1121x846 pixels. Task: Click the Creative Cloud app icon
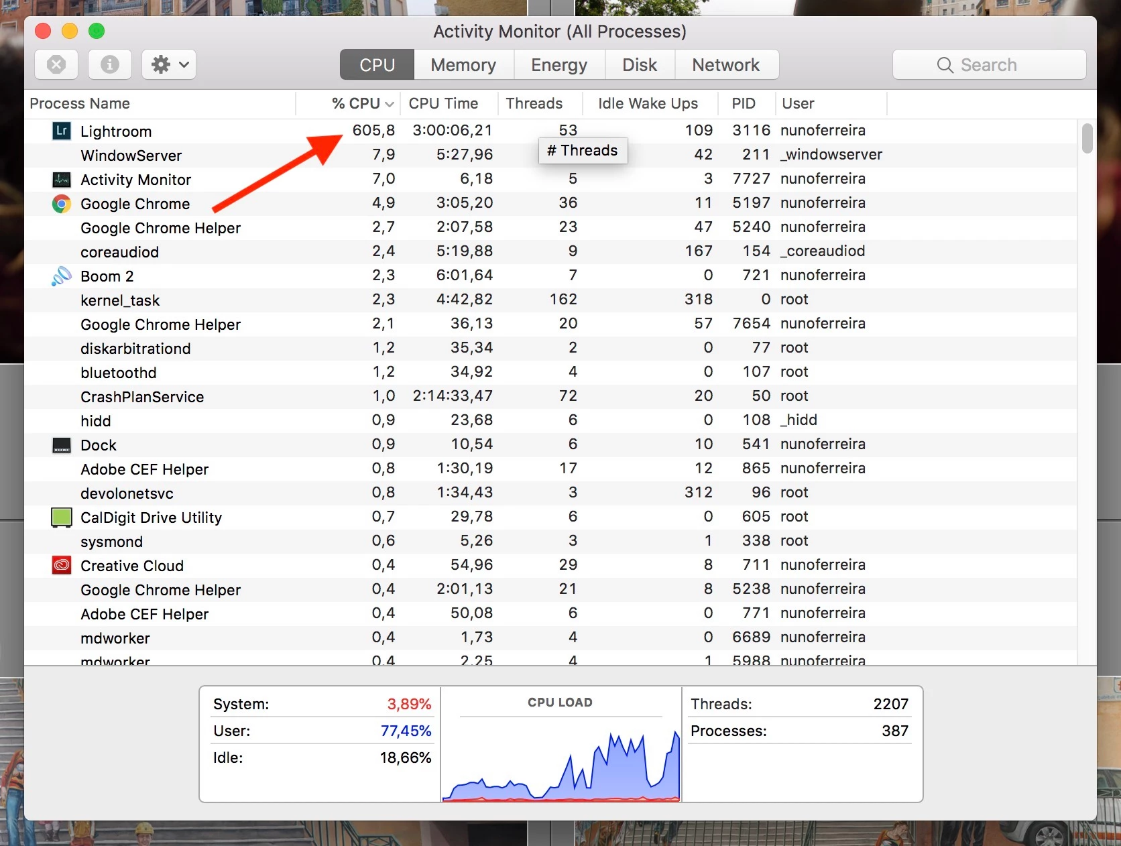pyautogui.click(x=62, y=565)
